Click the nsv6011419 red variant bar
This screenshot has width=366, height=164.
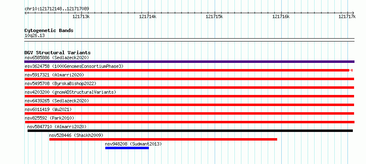tap(189, 113)
